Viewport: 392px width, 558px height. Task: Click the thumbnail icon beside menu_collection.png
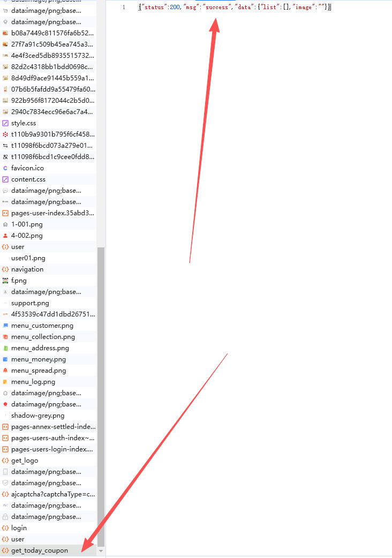click(x=5, y=337)
